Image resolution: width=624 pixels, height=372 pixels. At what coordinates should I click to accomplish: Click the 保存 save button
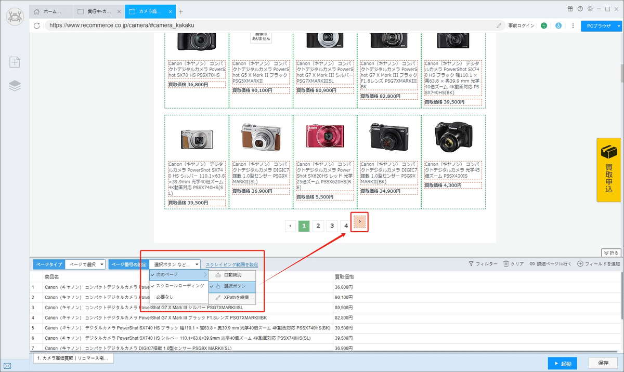pos(603,363)
